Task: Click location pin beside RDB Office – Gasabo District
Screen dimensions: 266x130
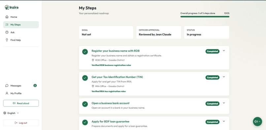Action: click(93, 60)
